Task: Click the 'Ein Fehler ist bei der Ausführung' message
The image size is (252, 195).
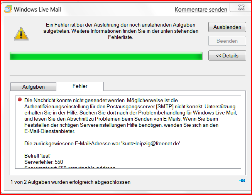Action: [x=120, y=31]
